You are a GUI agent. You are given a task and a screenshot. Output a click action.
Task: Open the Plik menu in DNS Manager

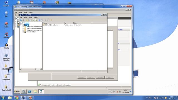[x=21, y=17]
